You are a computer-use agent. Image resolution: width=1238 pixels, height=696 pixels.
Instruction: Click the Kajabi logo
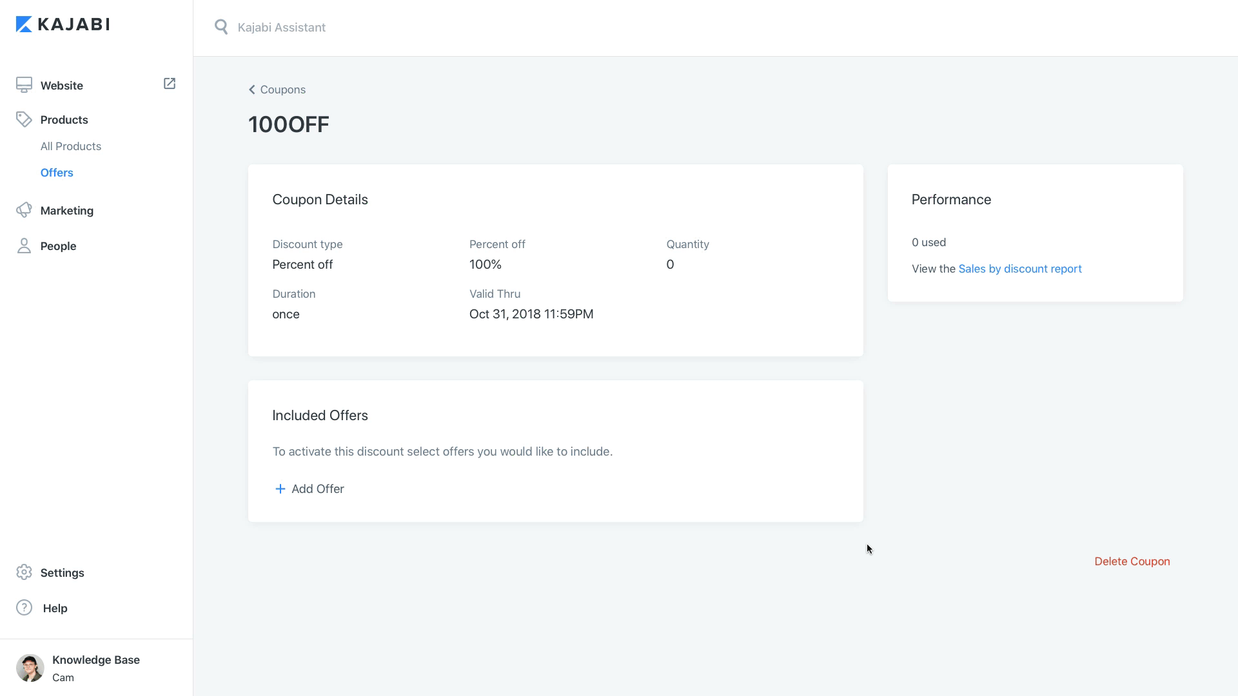(x=63, y=24)
